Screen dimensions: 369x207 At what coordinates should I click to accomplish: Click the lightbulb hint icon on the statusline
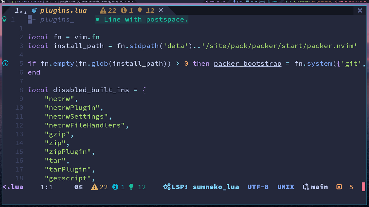pyautogui.click(x=131, y=187)
